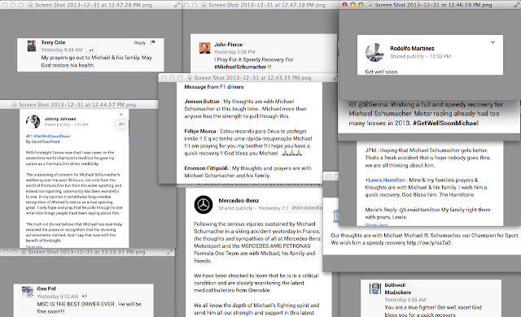Click the Geo Pol name
Viewport: 521px width, 317px height.
pyautogui.click(x=46, y=289)
